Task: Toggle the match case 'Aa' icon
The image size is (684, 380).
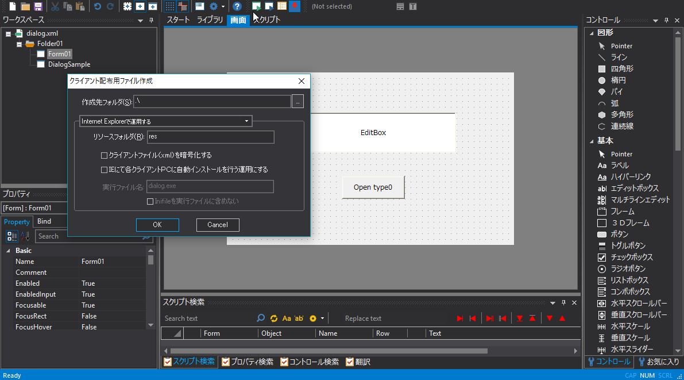Action: (287, 318)
